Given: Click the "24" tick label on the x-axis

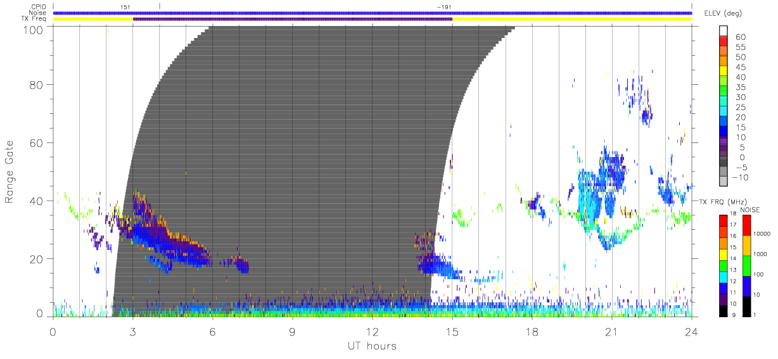Looking at the screenshot, I should [691, 331].
